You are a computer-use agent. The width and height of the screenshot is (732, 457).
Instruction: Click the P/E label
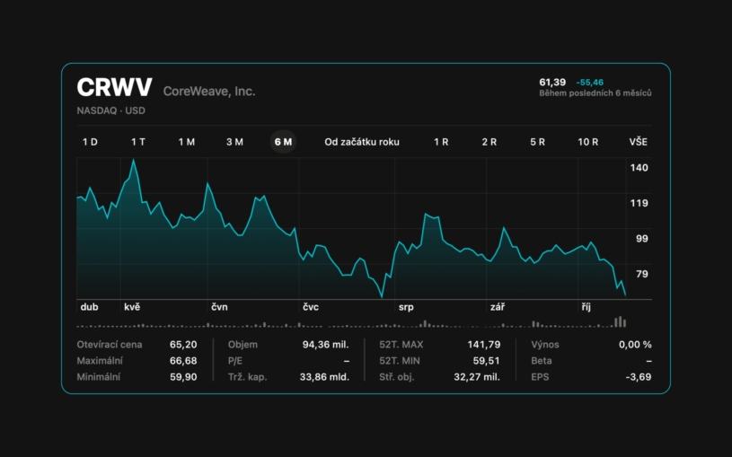pyautogui.click(x=234, y=361)
